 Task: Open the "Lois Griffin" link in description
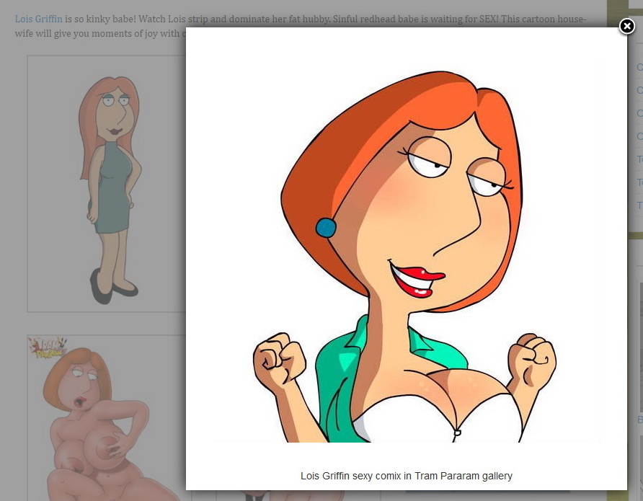[39, 19]
